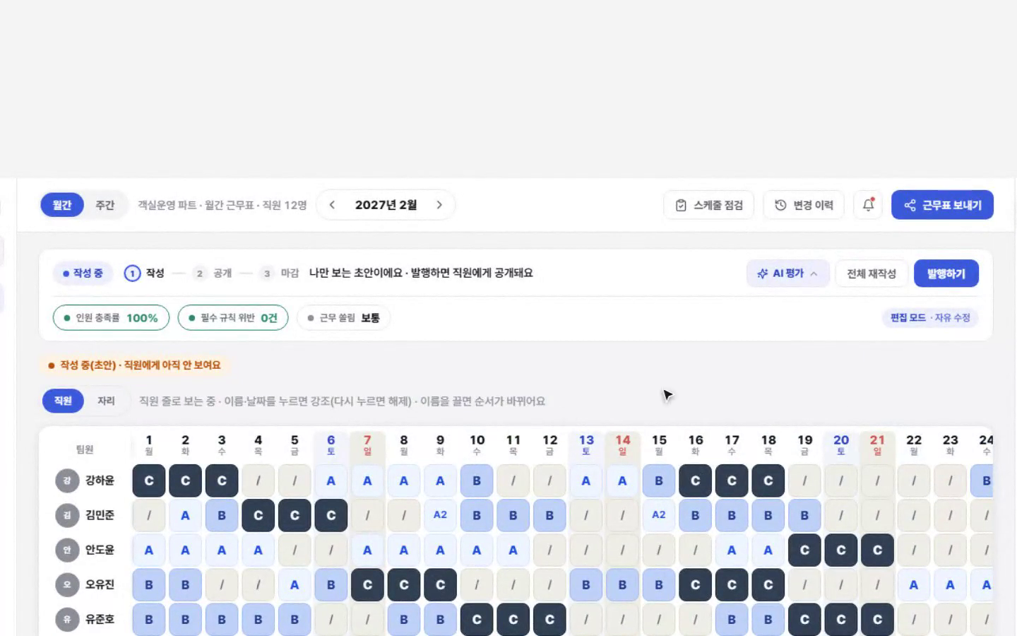Click 김민준's A2 shift on day 9

click(440, 515)
